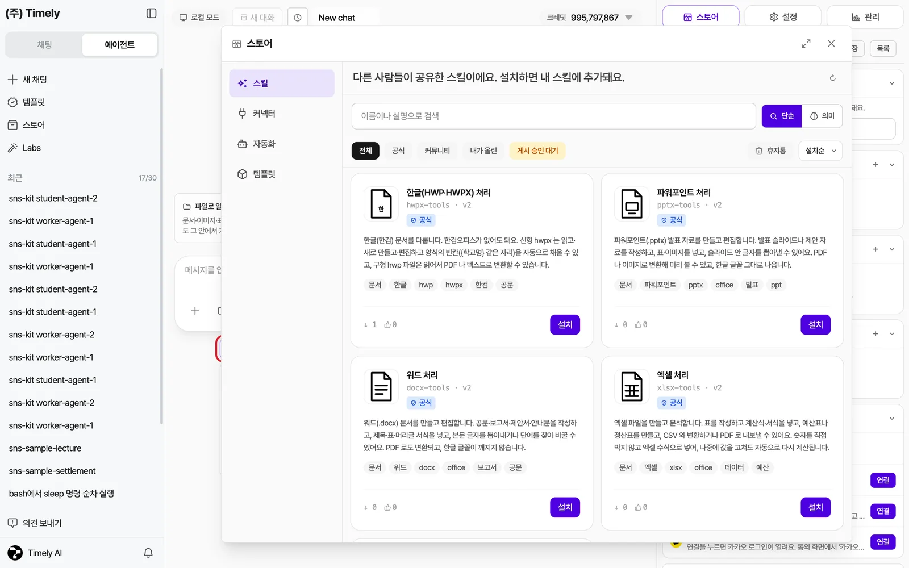
Task: Click the history clock icon
Action: (x=298, y=18)
